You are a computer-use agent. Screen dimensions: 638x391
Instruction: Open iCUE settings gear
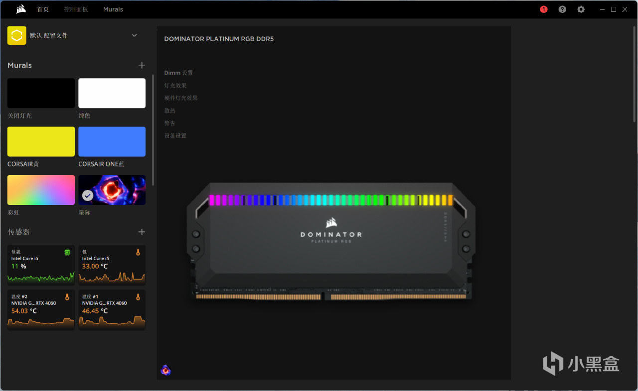(x=581, y=9)
